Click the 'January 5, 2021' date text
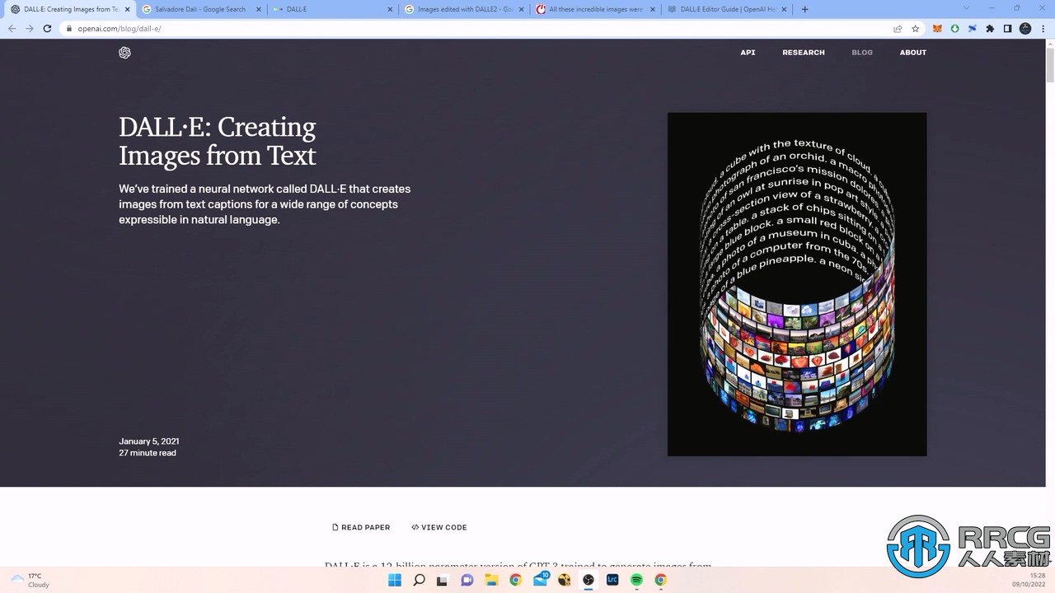This screenshot has width=1055, height=593. pos(149,441)
